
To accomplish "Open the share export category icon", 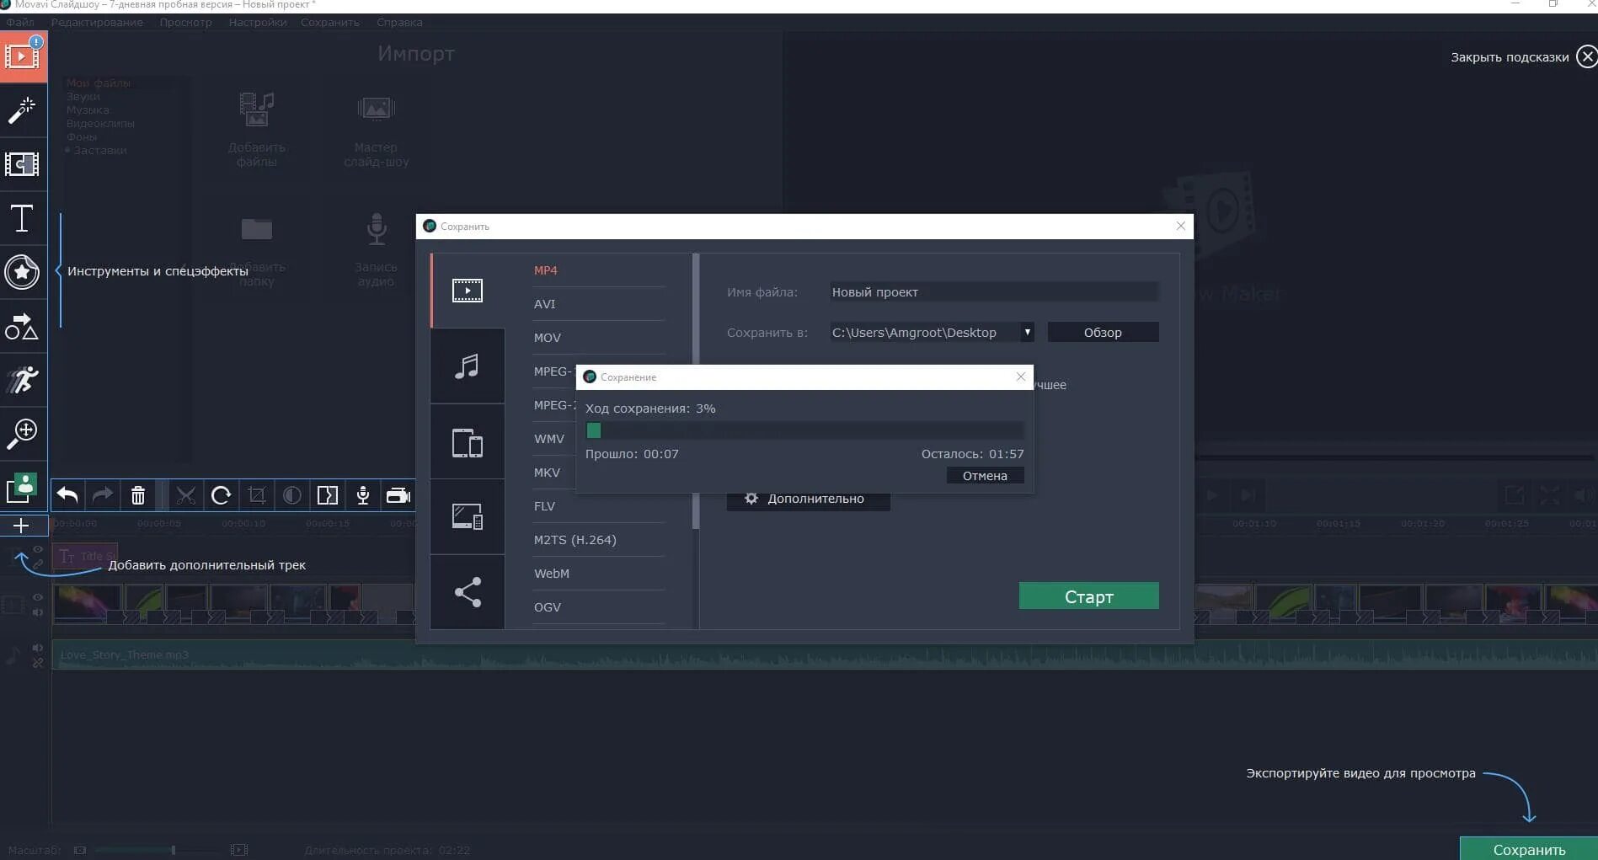I will coord(468,591).
